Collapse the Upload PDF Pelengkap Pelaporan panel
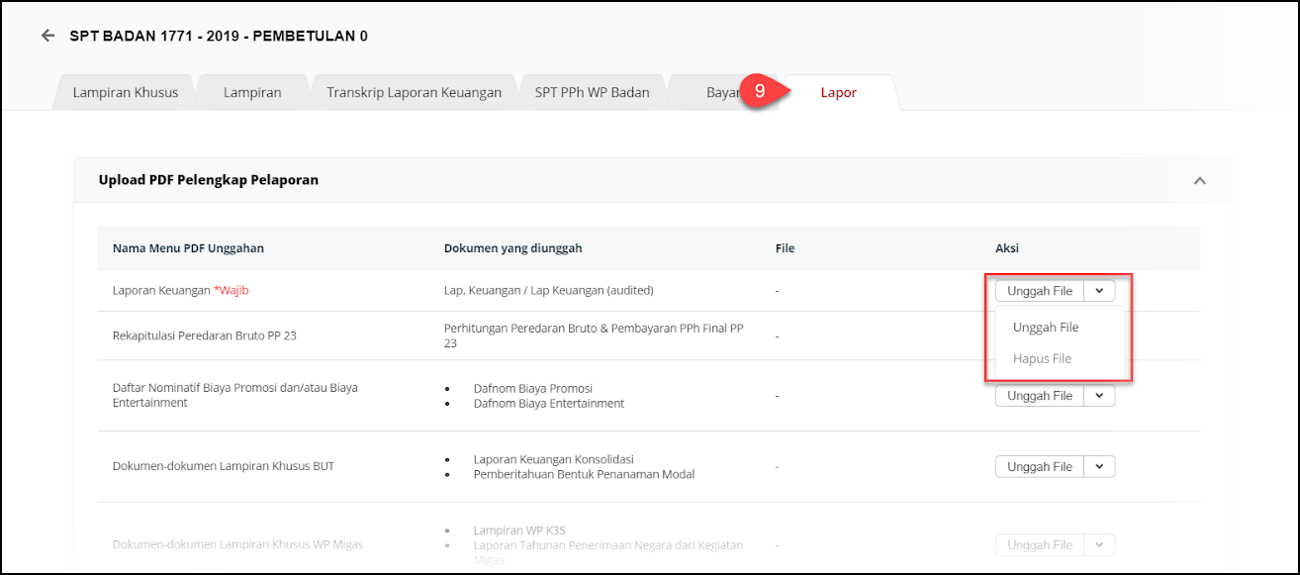 click(x=1199, y=181)
